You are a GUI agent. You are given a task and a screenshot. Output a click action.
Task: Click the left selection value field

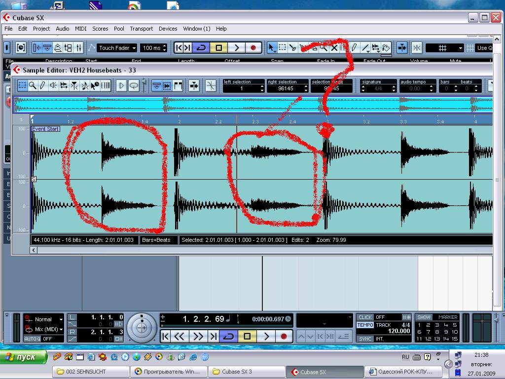click(242, 88)
